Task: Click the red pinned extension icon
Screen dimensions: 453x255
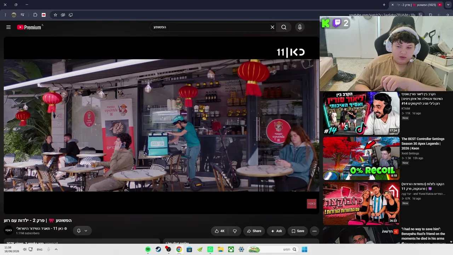Action: (x=44, y=15)
